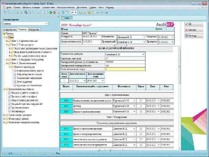Open the Контроль качества menu
This screenshot has height=157, width=209.
coord(66,8)
